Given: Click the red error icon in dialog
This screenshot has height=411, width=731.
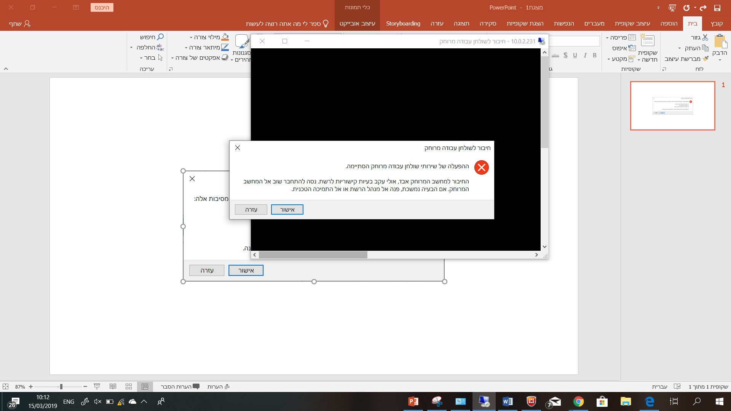Looking at the screenshot, I should pyautogui.click(x=482, y=167).
